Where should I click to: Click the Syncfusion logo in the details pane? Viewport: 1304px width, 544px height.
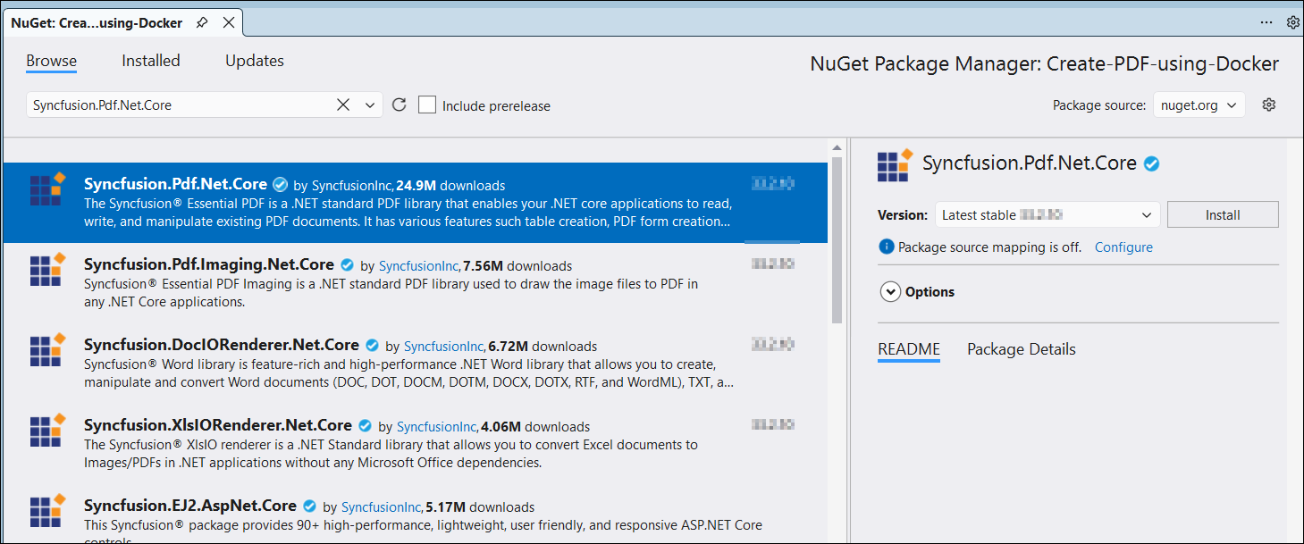[896, 165]
